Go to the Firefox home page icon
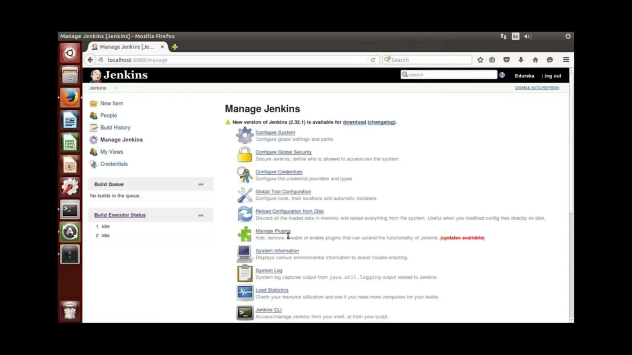Screen dimensions: 632x355 click(535, 60)
